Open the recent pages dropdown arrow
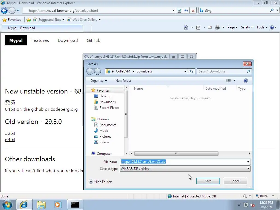 18,11
